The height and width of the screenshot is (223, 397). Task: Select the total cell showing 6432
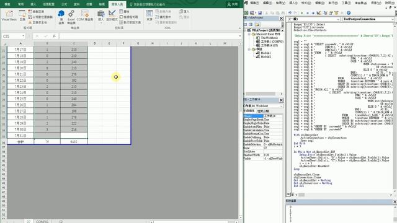coord(74,142)
